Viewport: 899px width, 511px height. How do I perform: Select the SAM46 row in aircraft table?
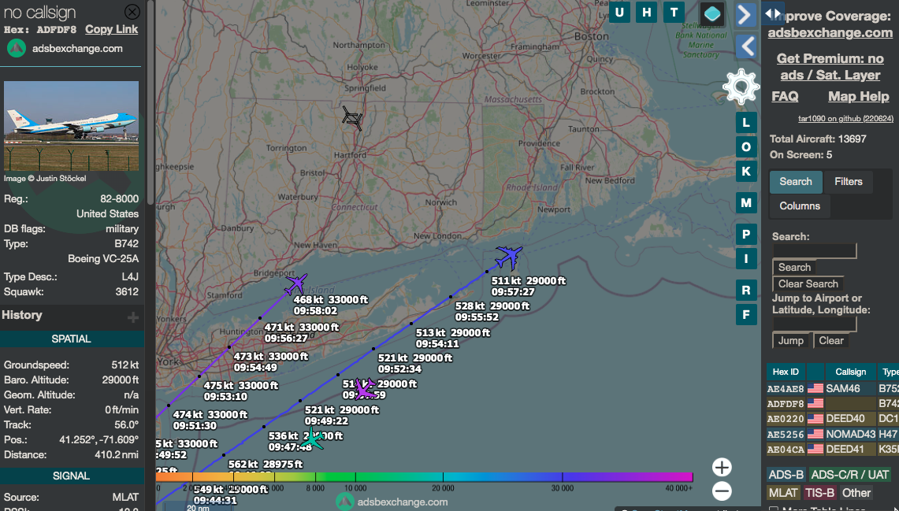pos(833,388)
